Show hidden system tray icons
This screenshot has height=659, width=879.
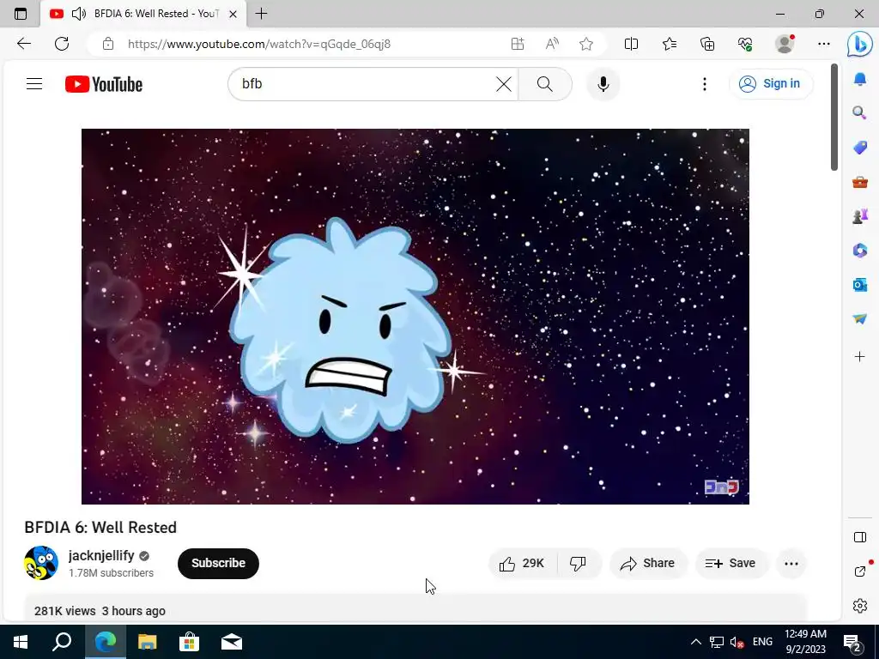pos(695,642)
